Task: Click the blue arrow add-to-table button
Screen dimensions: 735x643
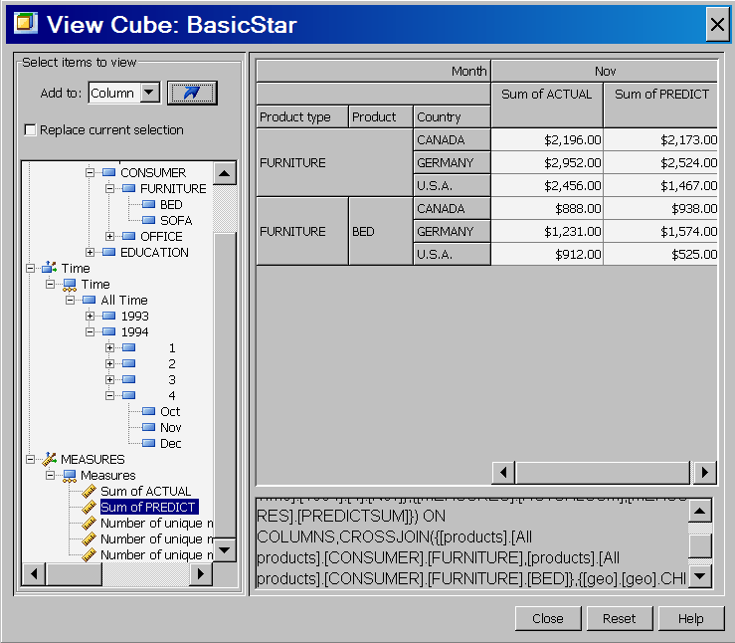Action: [x=192, y=93]
